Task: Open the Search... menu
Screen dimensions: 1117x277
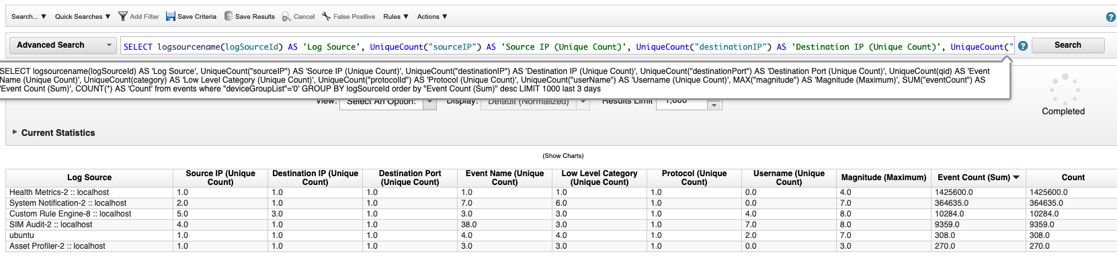Action: pyautogui.click(x=28, y=16)
